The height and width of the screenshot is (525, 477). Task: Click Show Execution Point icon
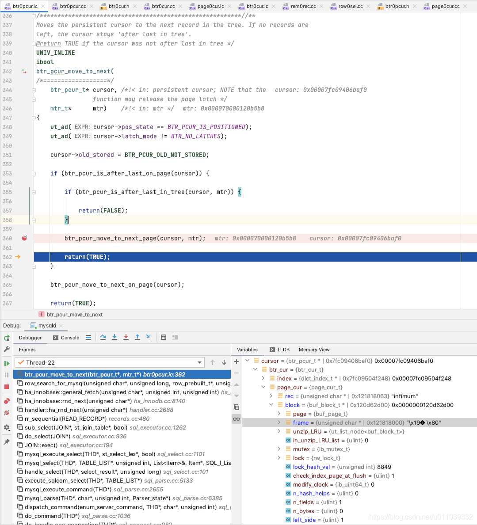88,338
